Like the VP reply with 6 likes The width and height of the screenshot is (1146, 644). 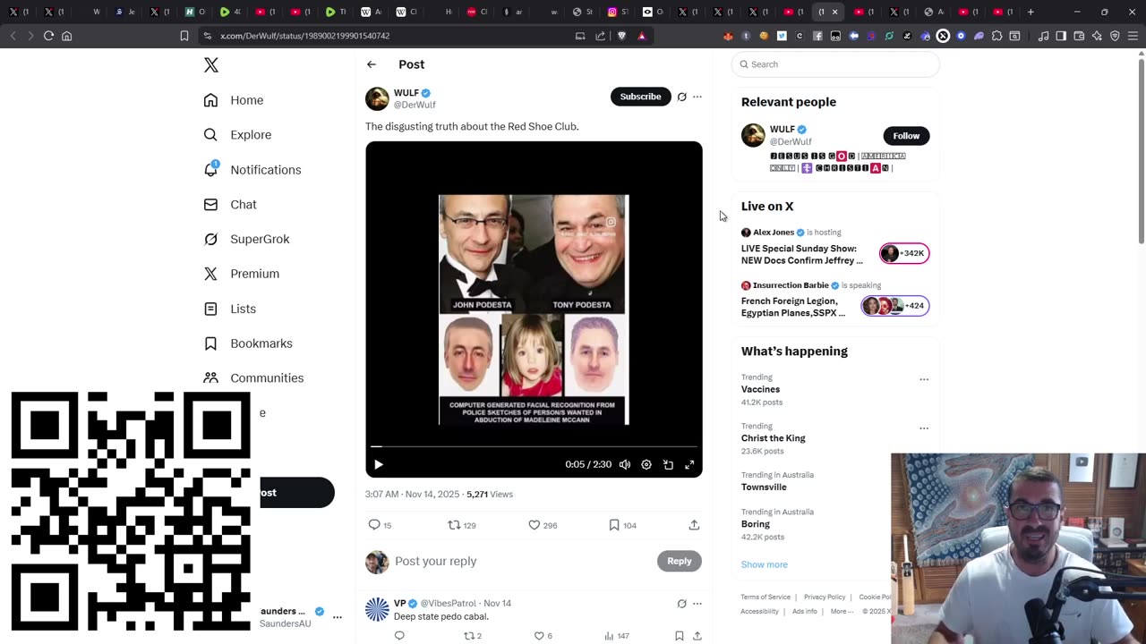click(543, 636)
